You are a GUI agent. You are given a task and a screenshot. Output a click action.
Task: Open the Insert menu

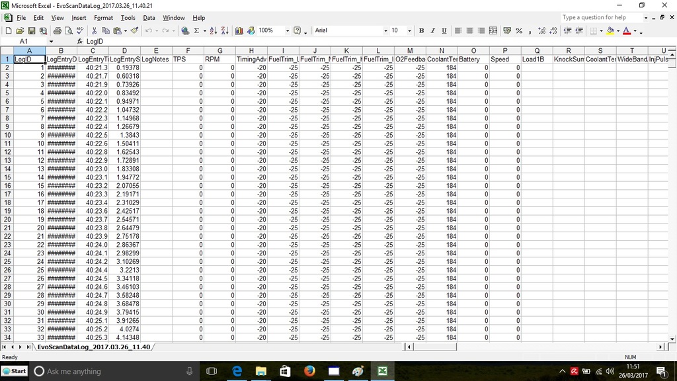[79, 18]
